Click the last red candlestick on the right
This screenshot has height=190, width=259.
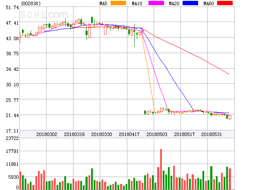click(230, 117)
